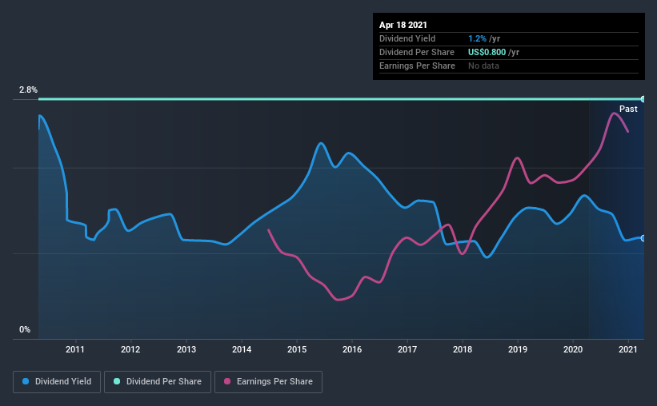Click the blue Dividend Yield legend dot
The image size is (657, 406).
[x=26, y=381]
